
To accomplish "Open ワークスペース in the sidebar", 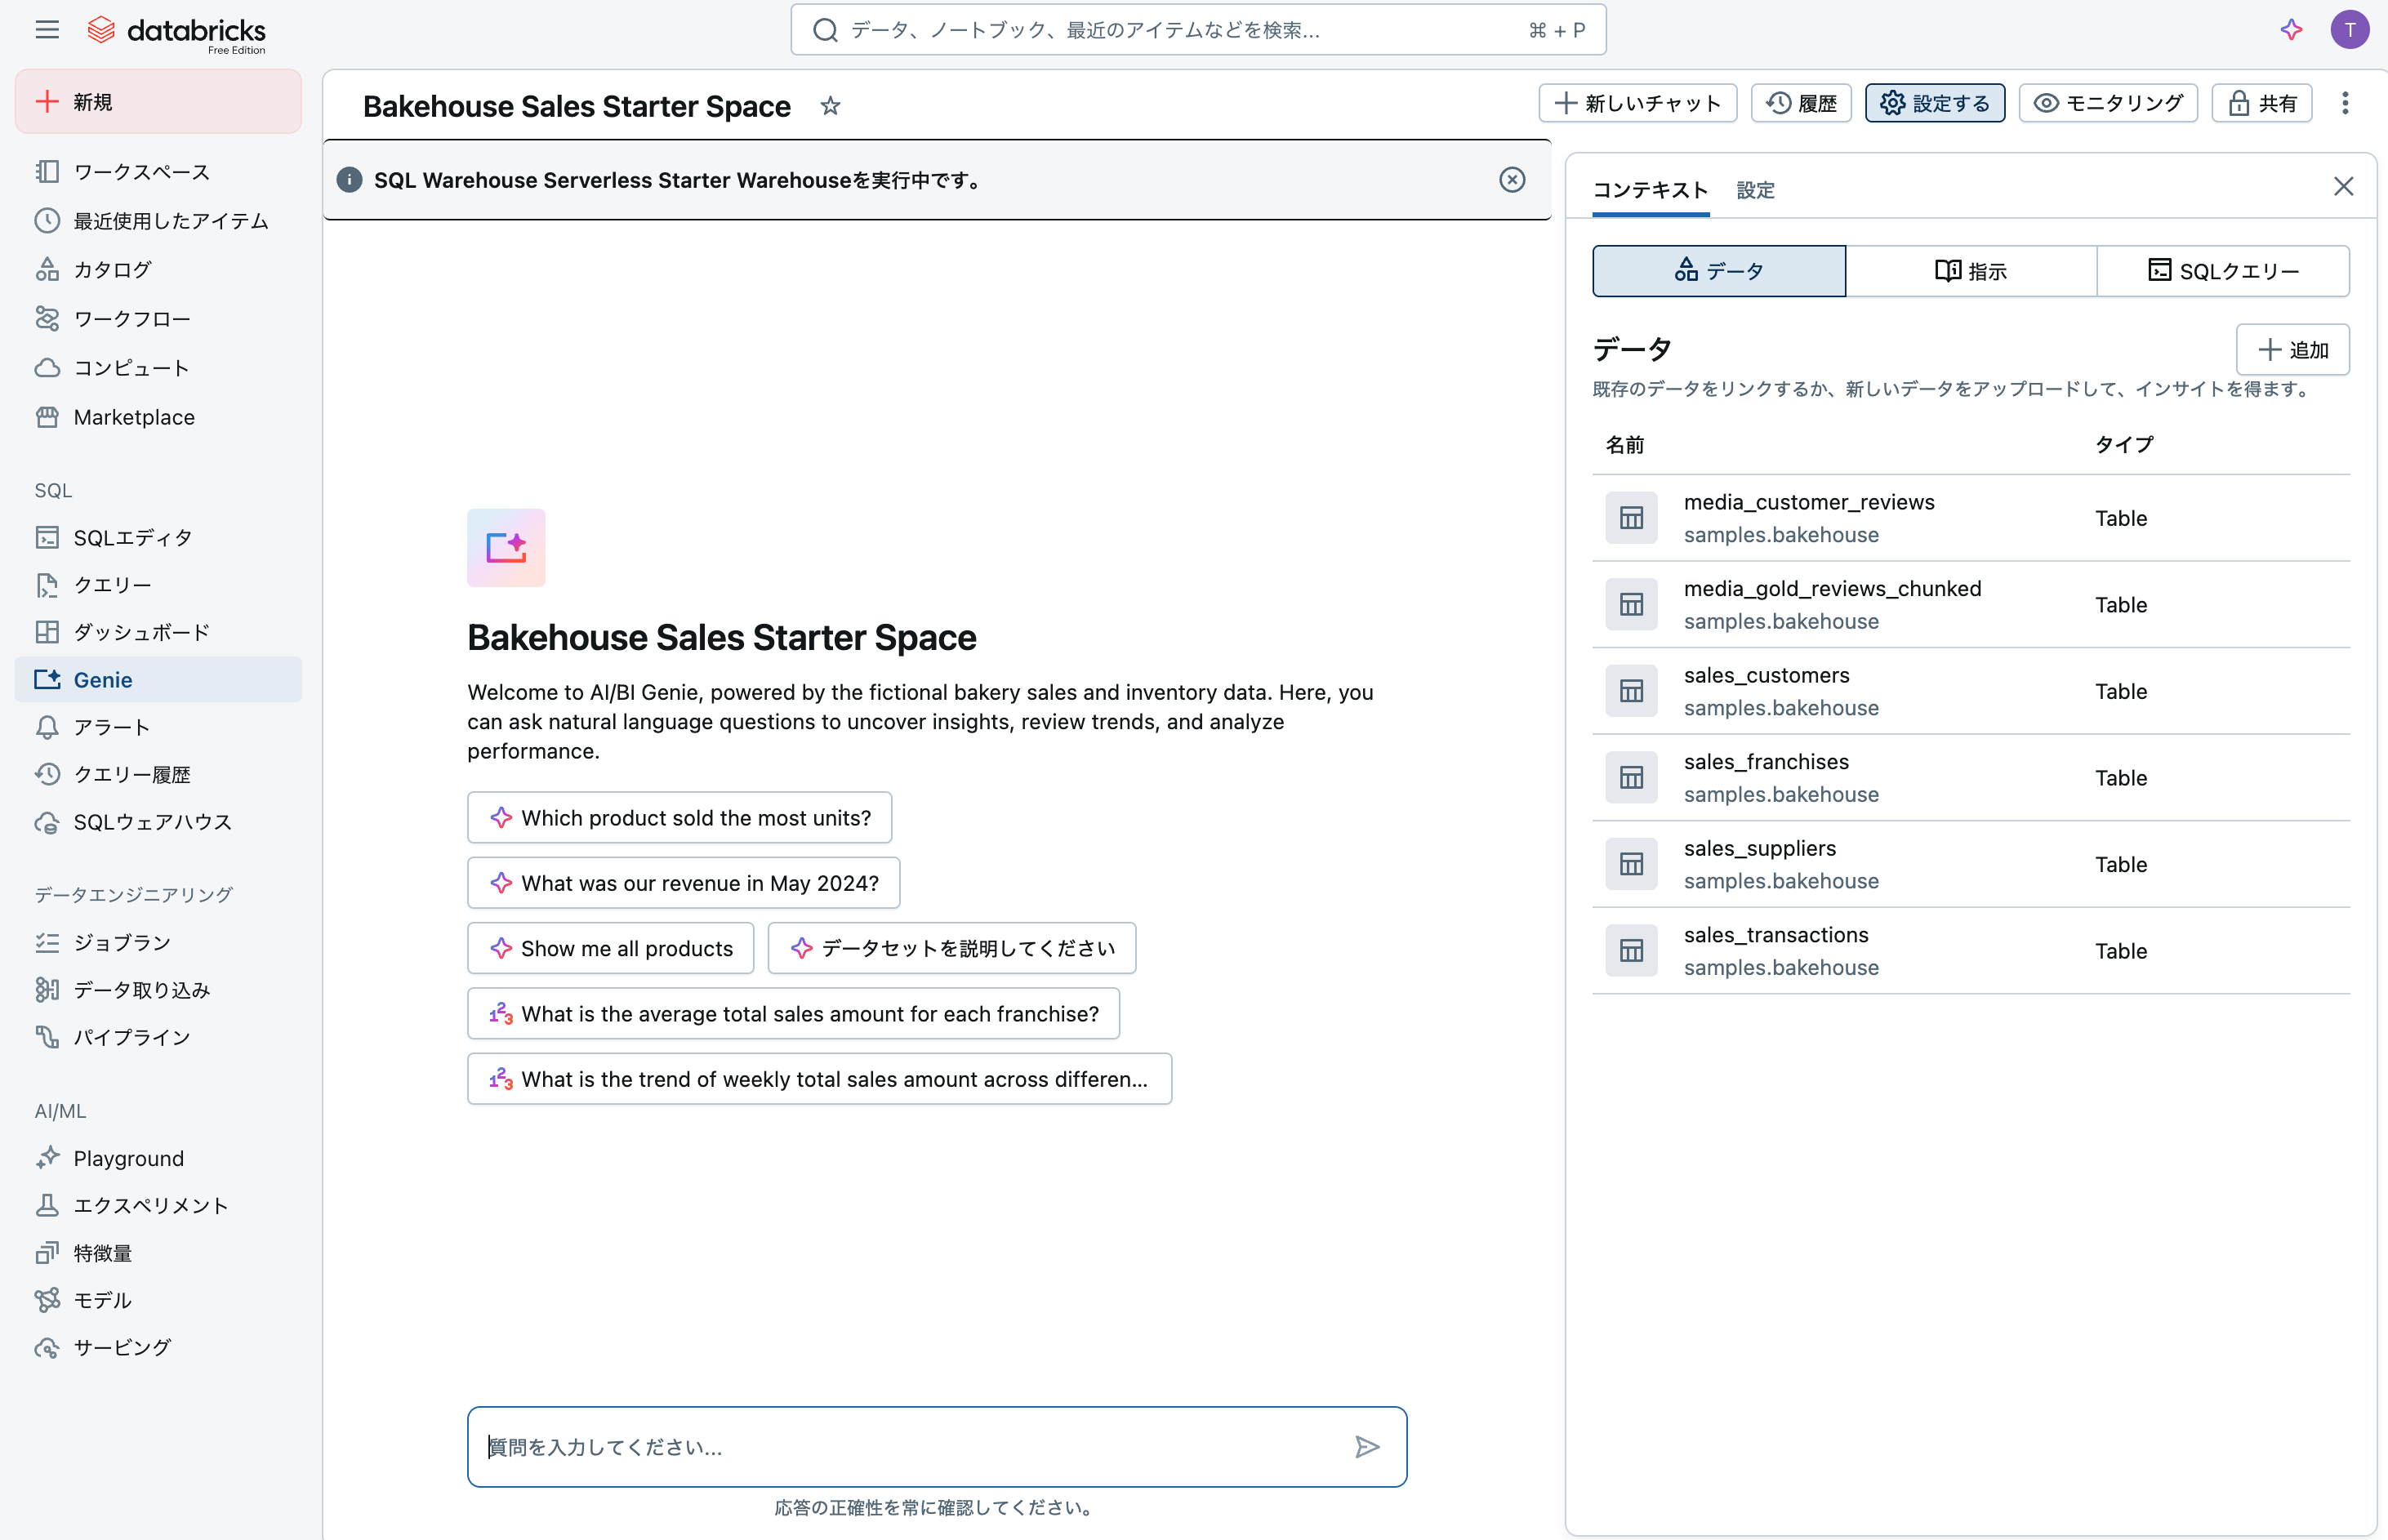I will [x=158, y=172].
